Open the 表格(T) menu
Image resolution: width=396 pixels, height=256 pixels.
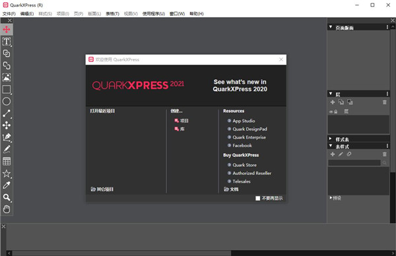pos(112,14)
